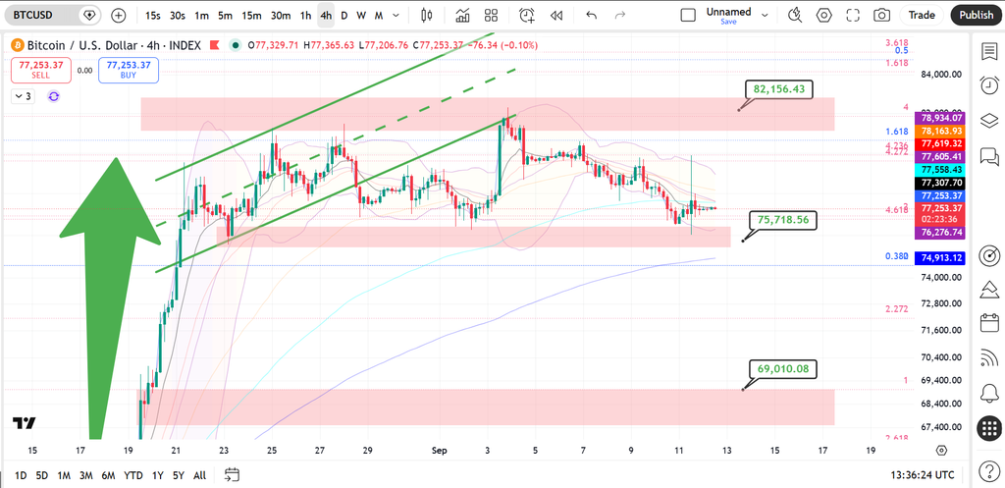This screenshot has width=1005, height=488.
Task: Show All historical data range
Action: (x=199, y=475)
